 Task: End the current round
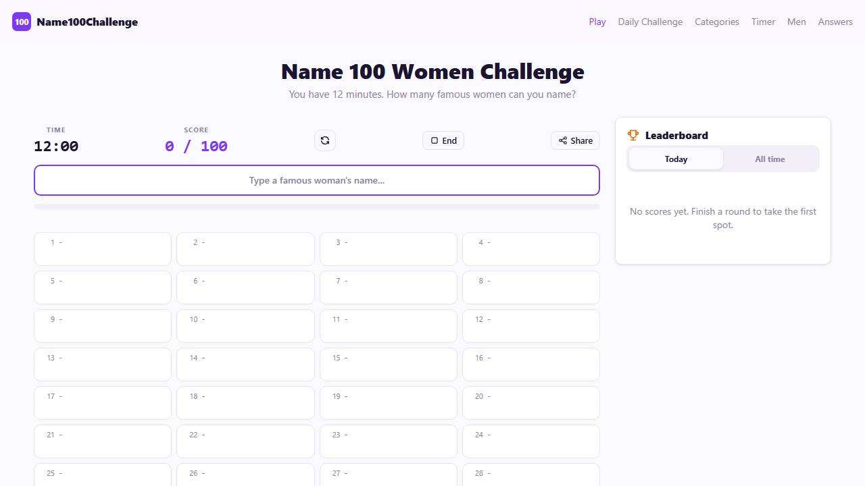coord(443,140)
